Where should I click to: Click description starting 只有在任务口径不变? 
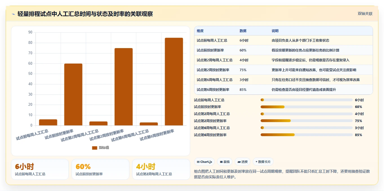coord(316,80)
